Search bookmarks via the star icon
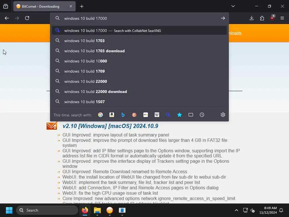 click(179, 115)
